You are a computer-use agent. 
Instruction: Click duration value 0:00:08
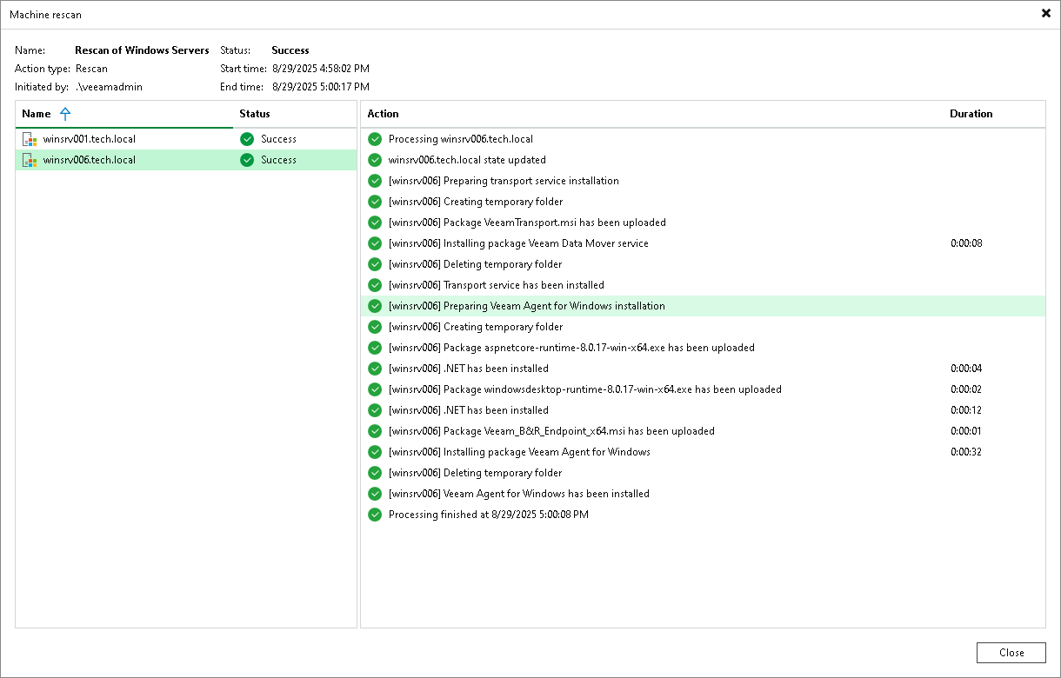click(x=966, y=243)
